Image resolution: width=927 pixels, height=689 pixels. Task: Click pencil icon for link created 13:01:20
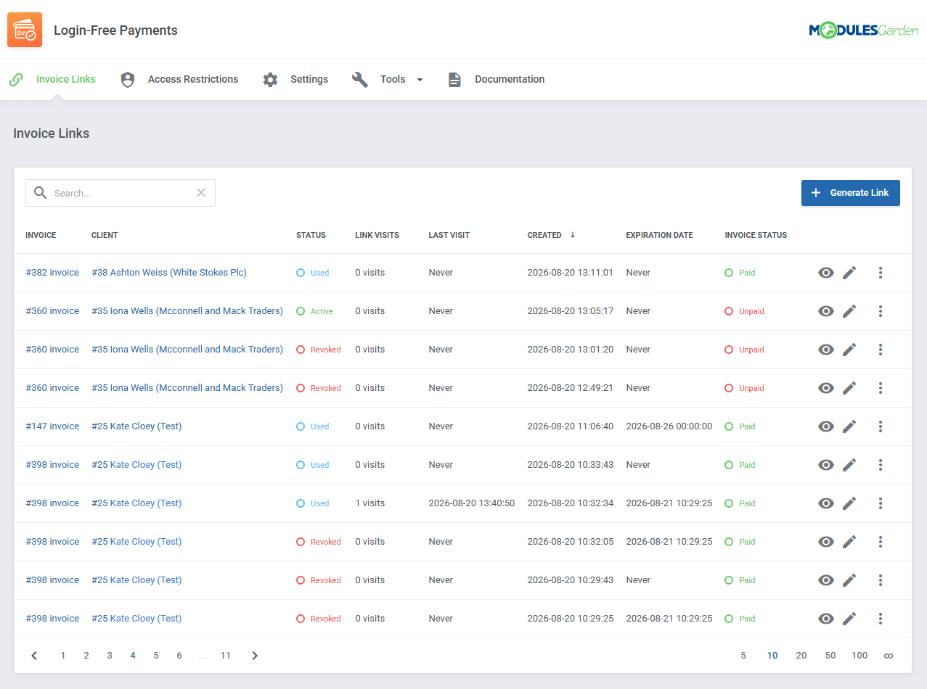point(849,350)
